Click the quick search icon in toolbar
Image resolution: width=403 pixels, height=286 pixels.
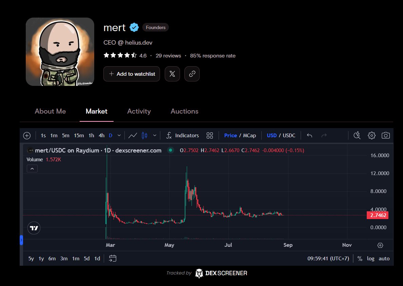(x=357, y=136)
